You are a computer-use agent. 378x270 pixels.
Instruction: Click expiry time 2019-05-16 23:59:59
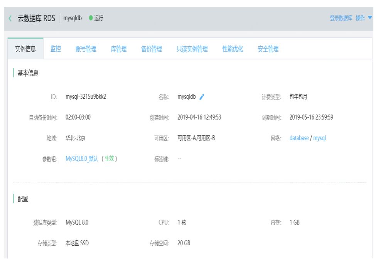[311, 117]
